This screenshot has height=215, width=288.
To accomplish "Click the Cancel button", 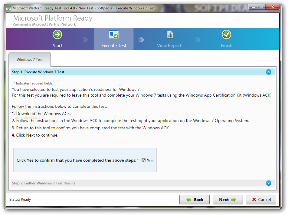I will [261, 200].
